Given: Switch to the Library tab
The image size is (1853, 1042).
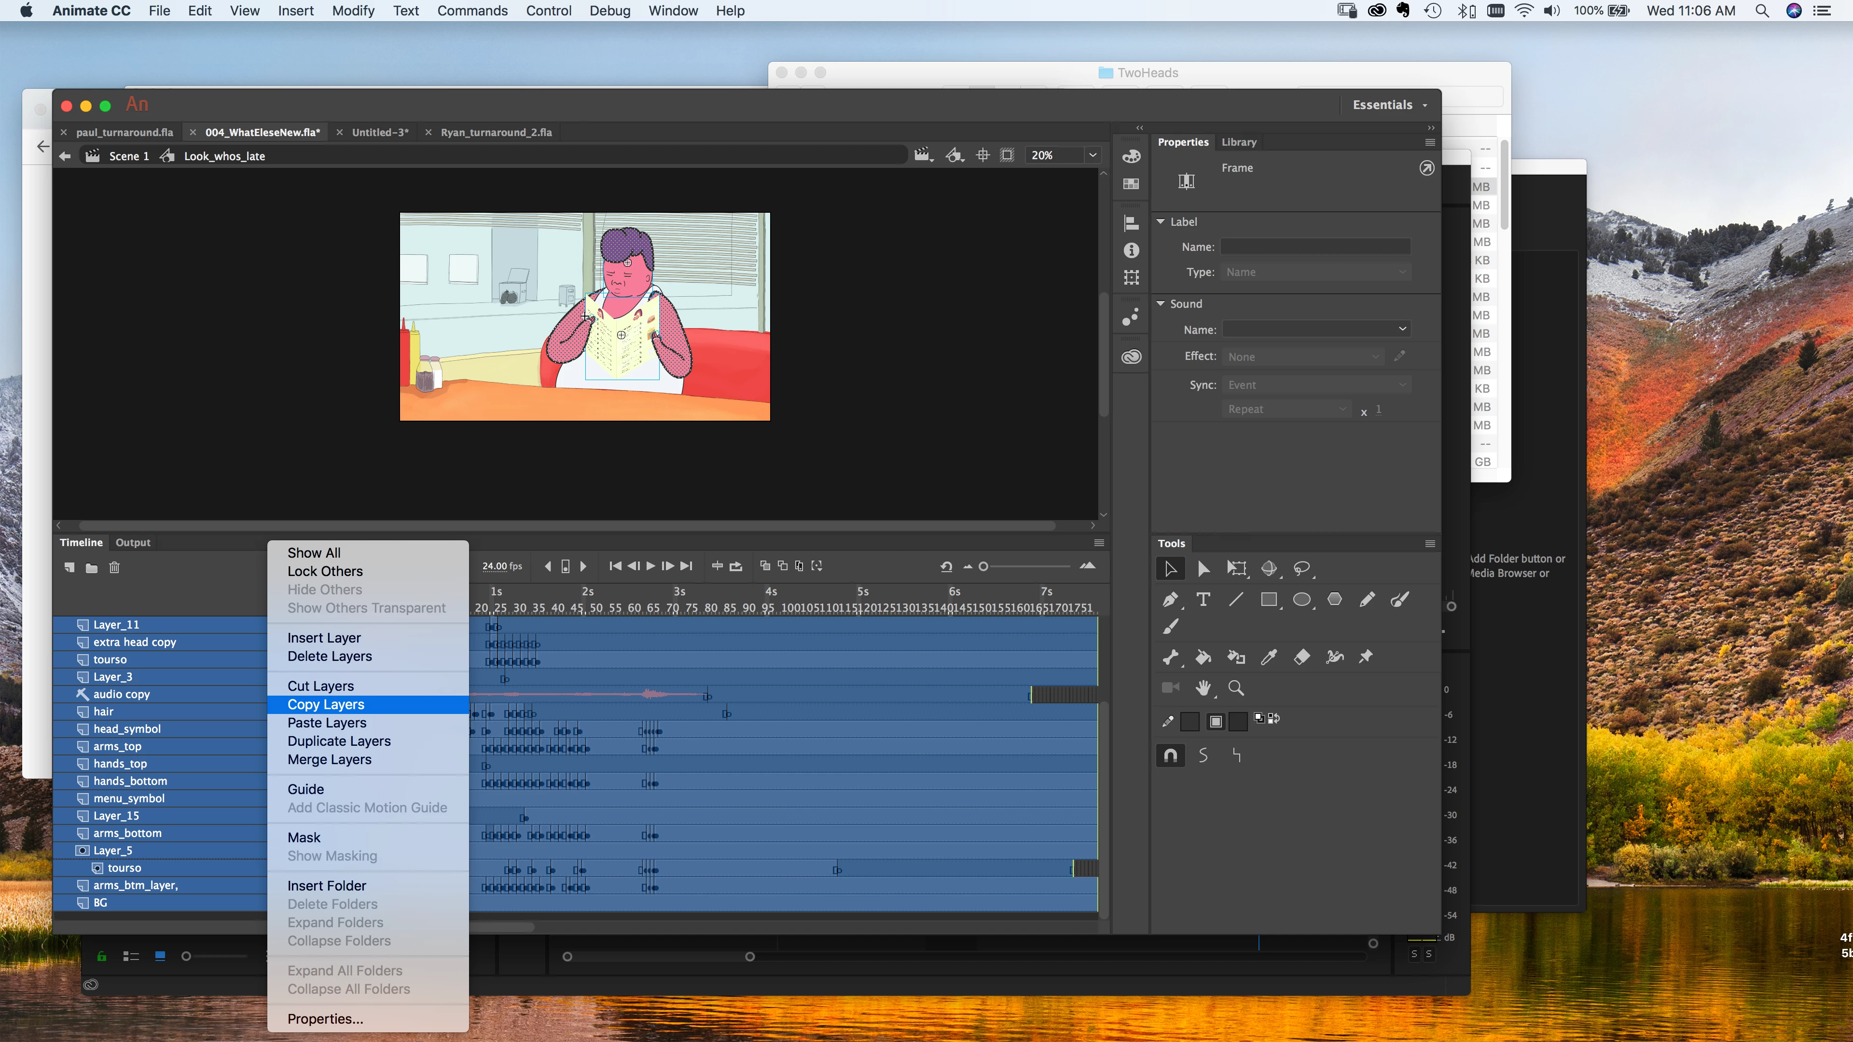Looking at the screenshot, I should pos(1238,142).
